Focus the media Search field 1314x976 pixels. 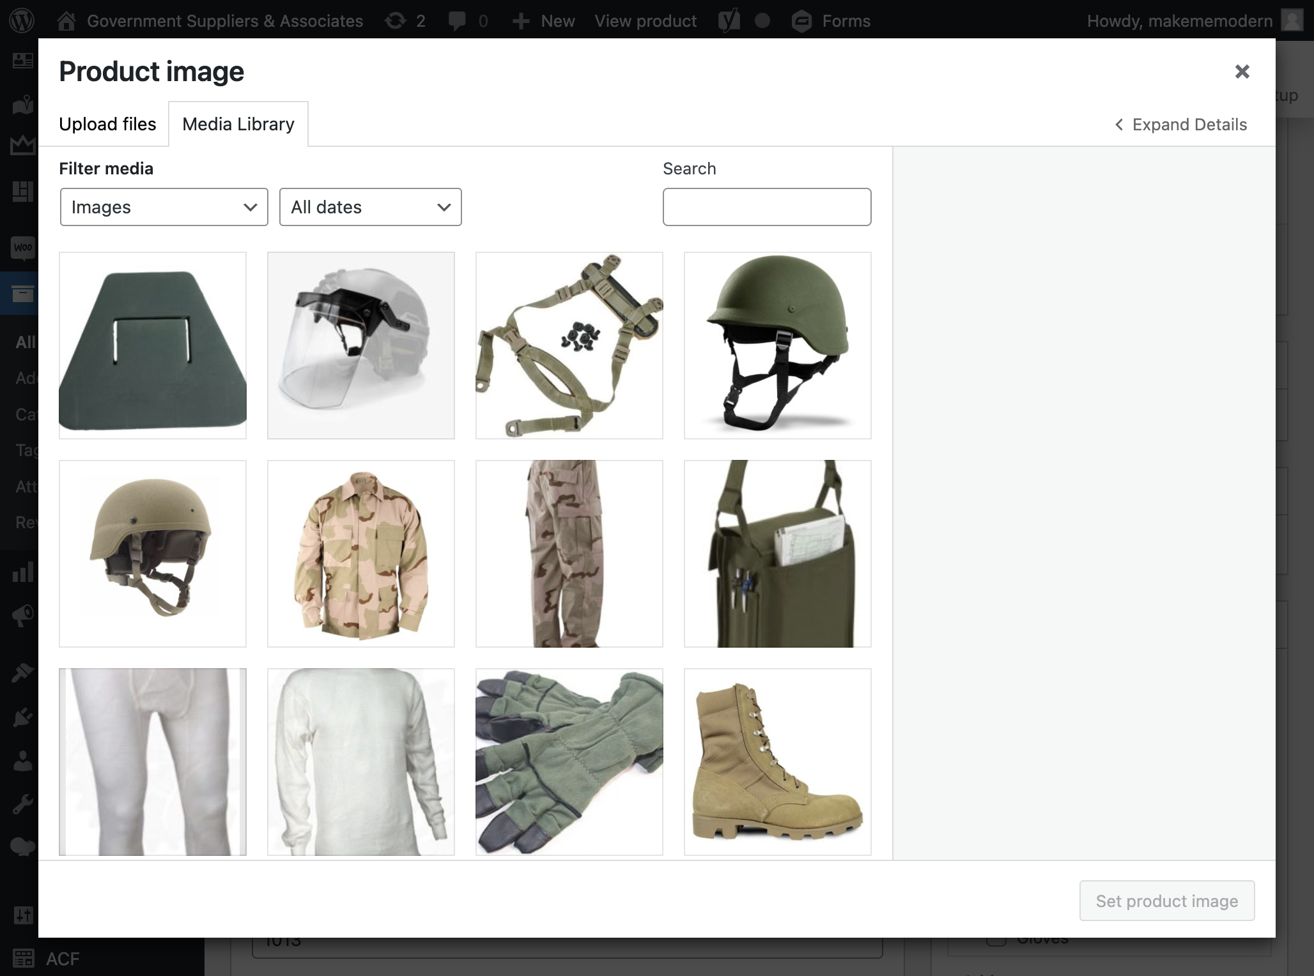coord(767,207)
